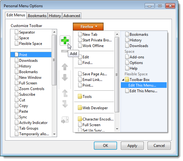Click the page icon beside Zoom Controls
183x161 pixels.
(x=17, y=89)
